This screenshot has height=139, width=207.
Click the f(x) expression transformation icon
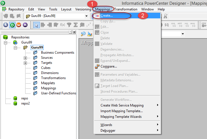(63, 25)
